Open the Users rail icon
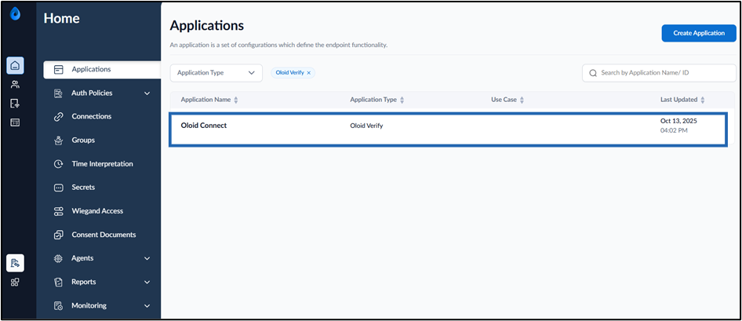Viewport: 742px width, 321px height. (x=15, y=85)
